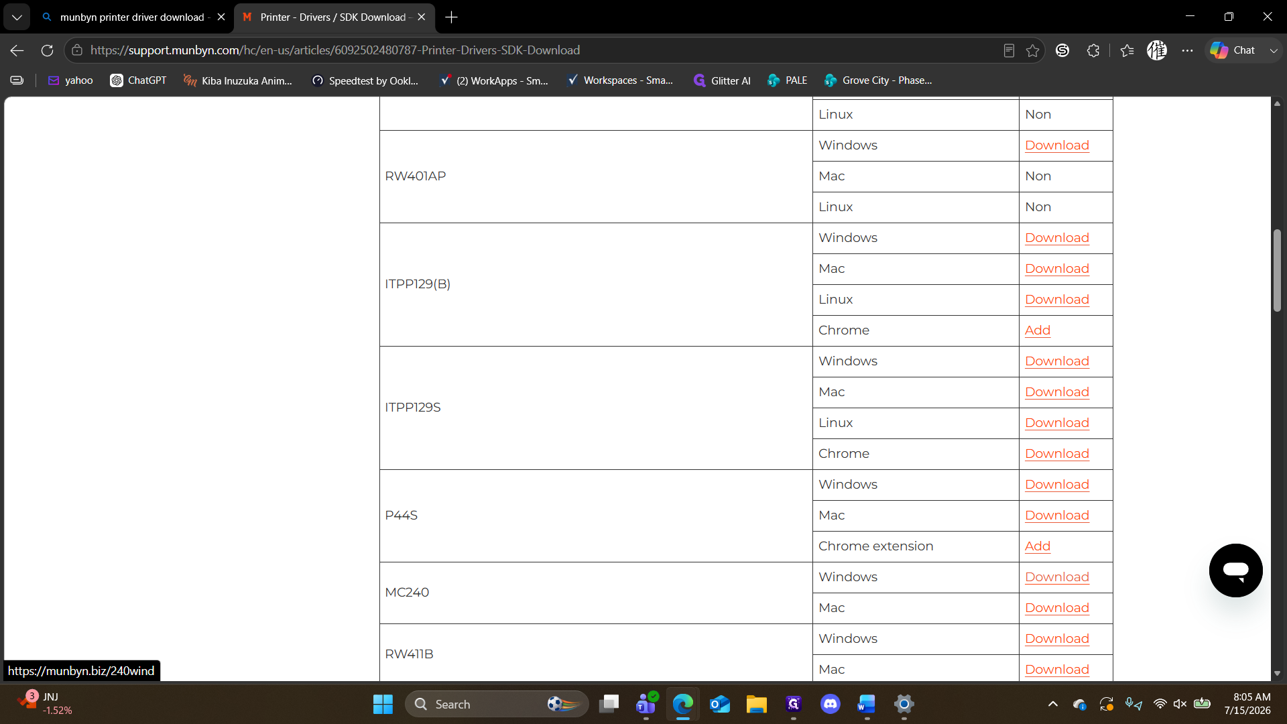Download the MC240 Windows driver
The height and width of the screenshot is (724, 1287).
(1057, 577)
